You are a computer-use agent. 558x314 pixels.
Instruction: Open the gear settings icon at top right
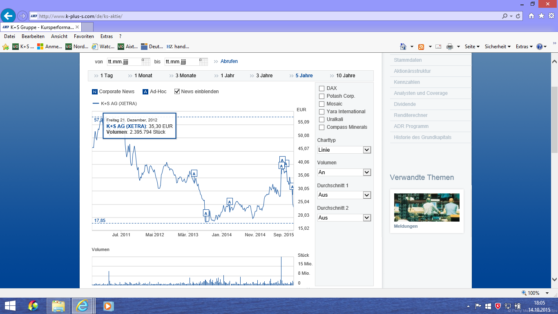[551, 16]
